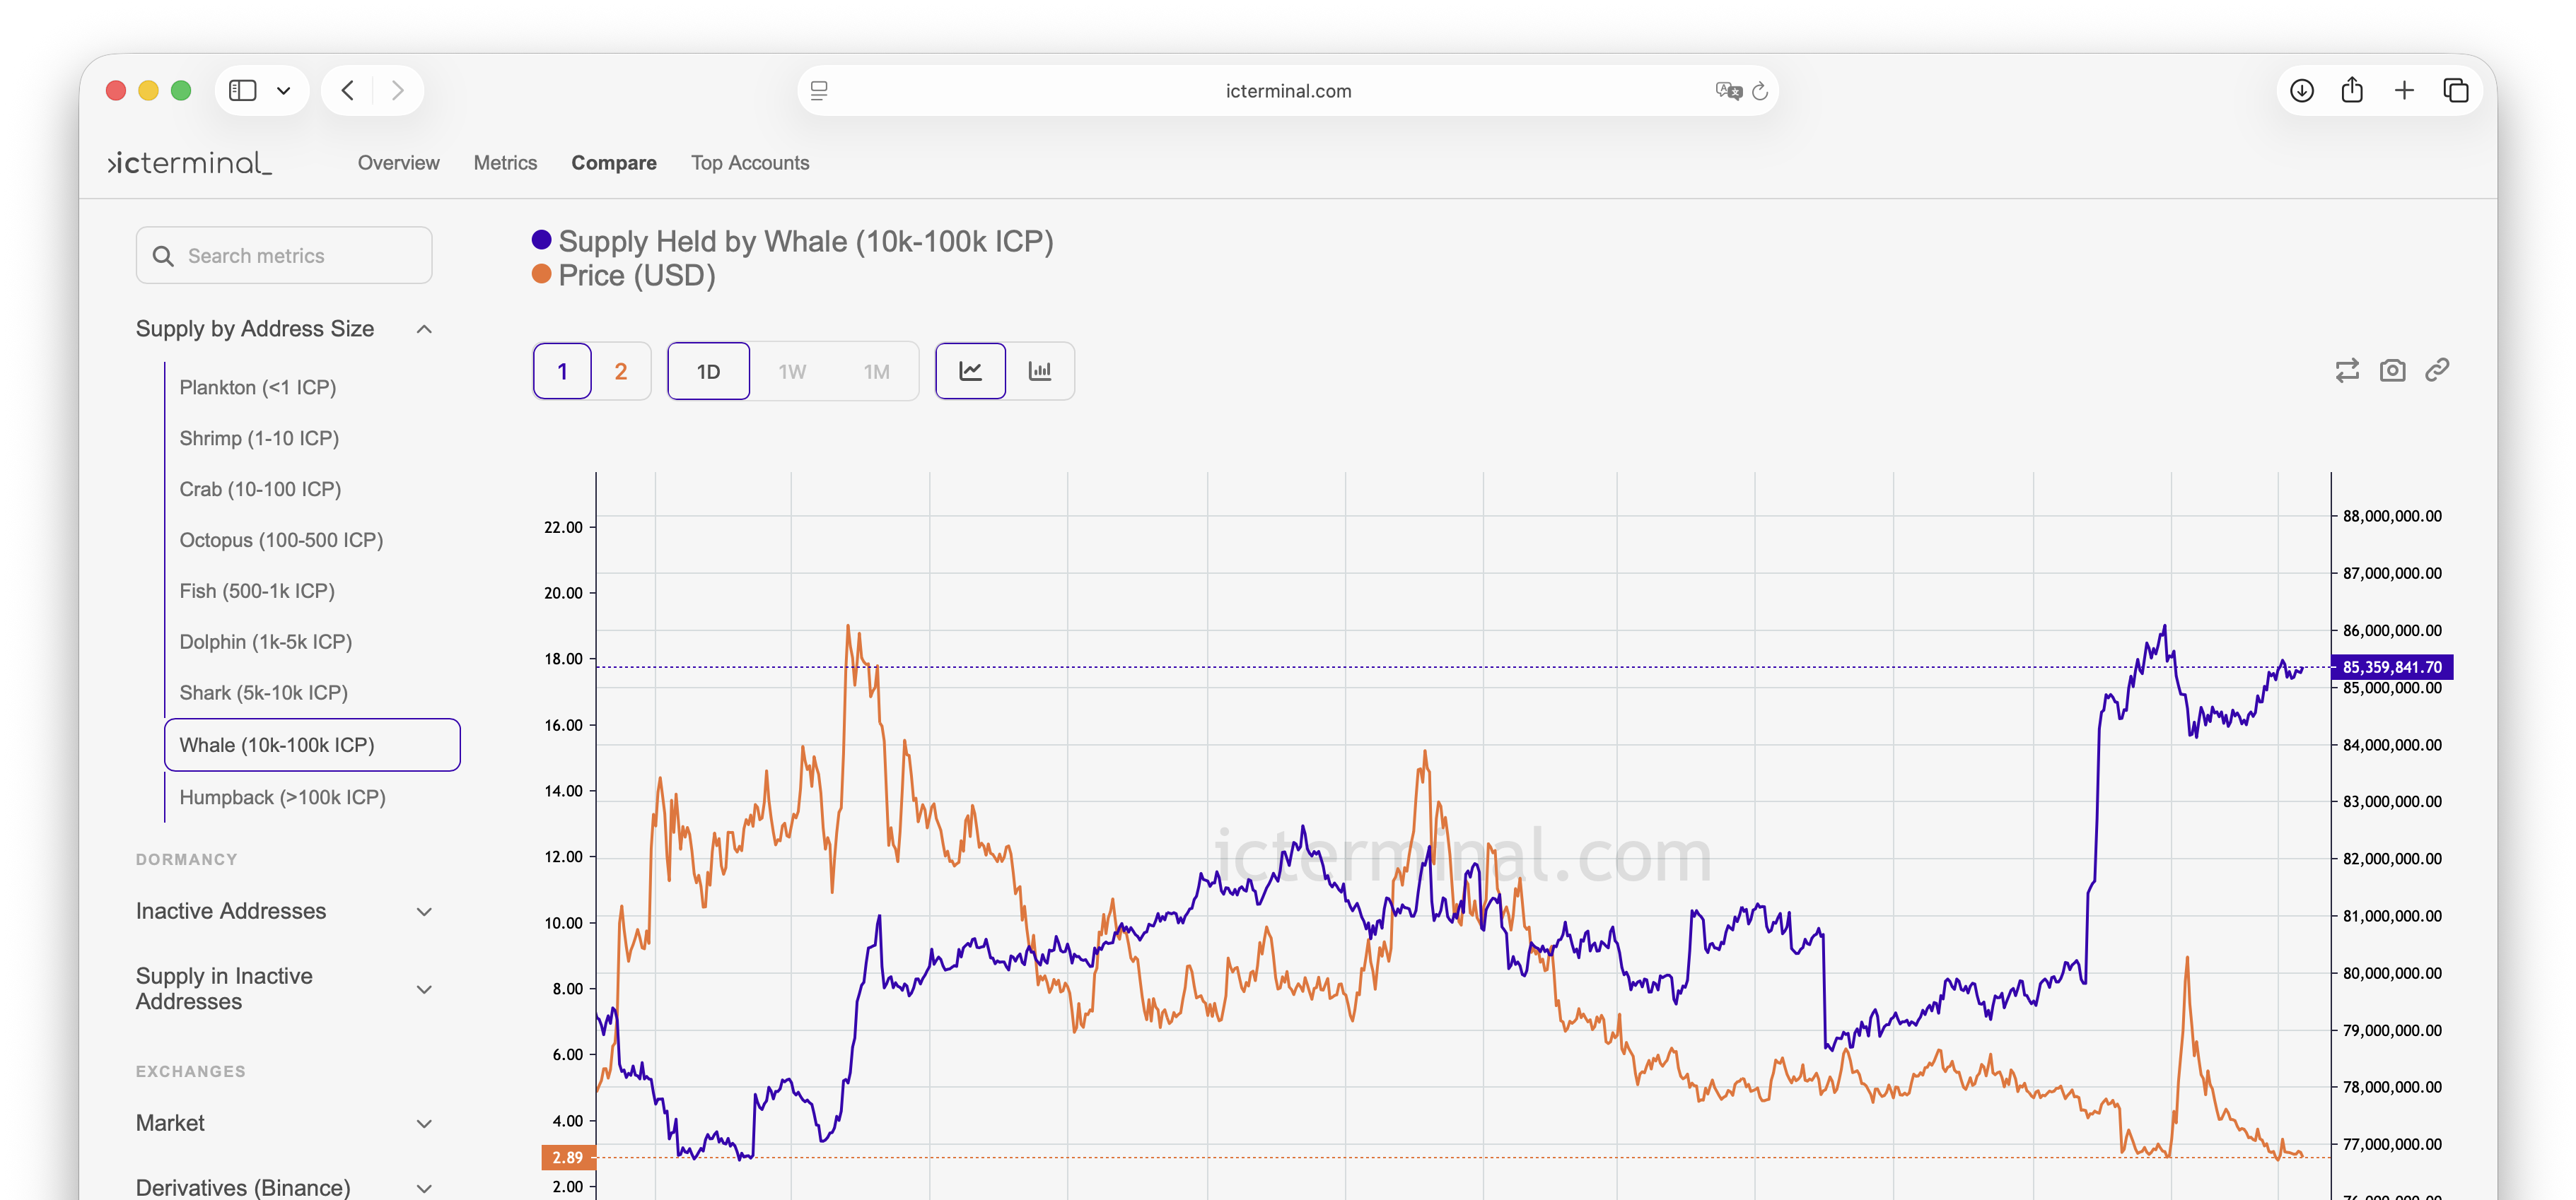Image resolution: width=2576 pixels, height=1200 pixels.
Task: Select the 1W interval
Action: (x=792, y=372)
